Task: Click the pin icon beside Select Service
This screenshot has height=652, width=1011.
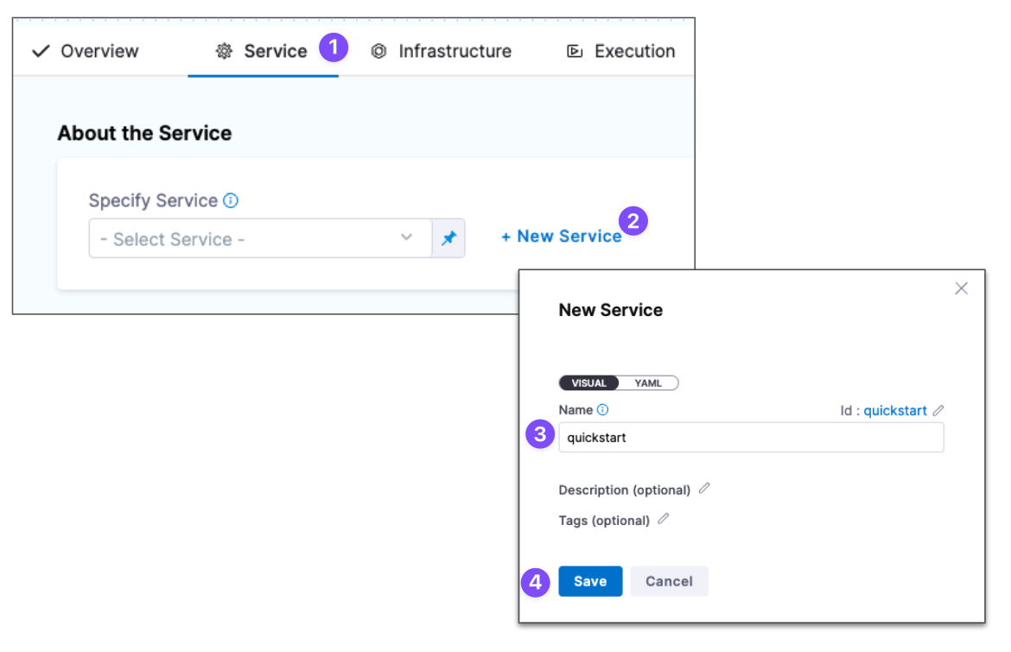Action: click(448, 239)
